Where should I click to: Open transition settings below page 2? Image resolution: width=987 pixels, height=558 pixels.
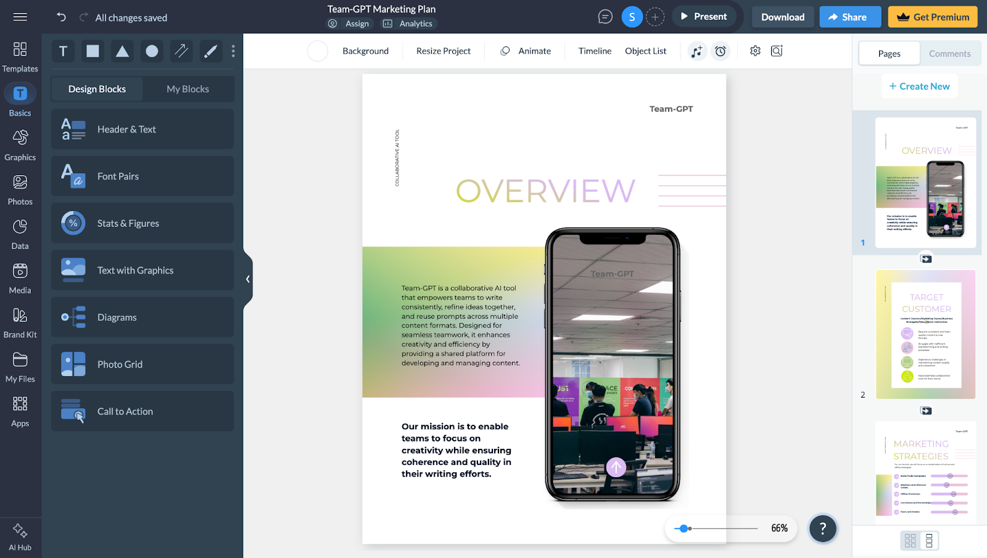(926, 411)
